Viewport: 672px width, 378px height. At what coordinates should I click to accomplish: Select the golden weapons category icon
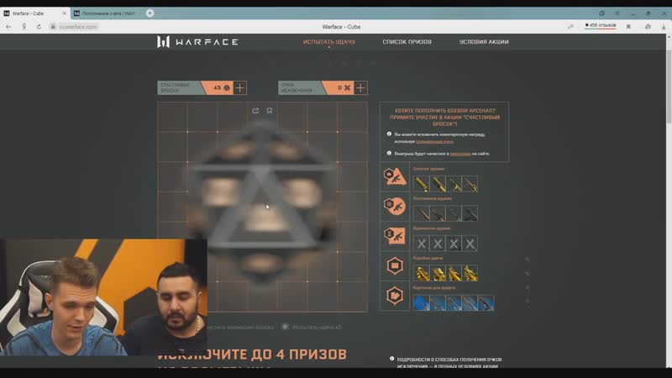pyautogui.click(x=395, y=176)
